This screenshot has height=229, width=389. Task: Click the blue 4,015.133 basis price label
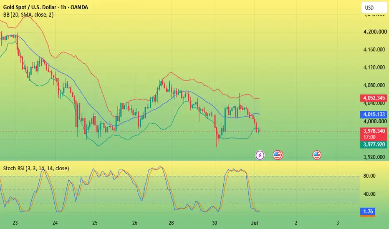374,114
